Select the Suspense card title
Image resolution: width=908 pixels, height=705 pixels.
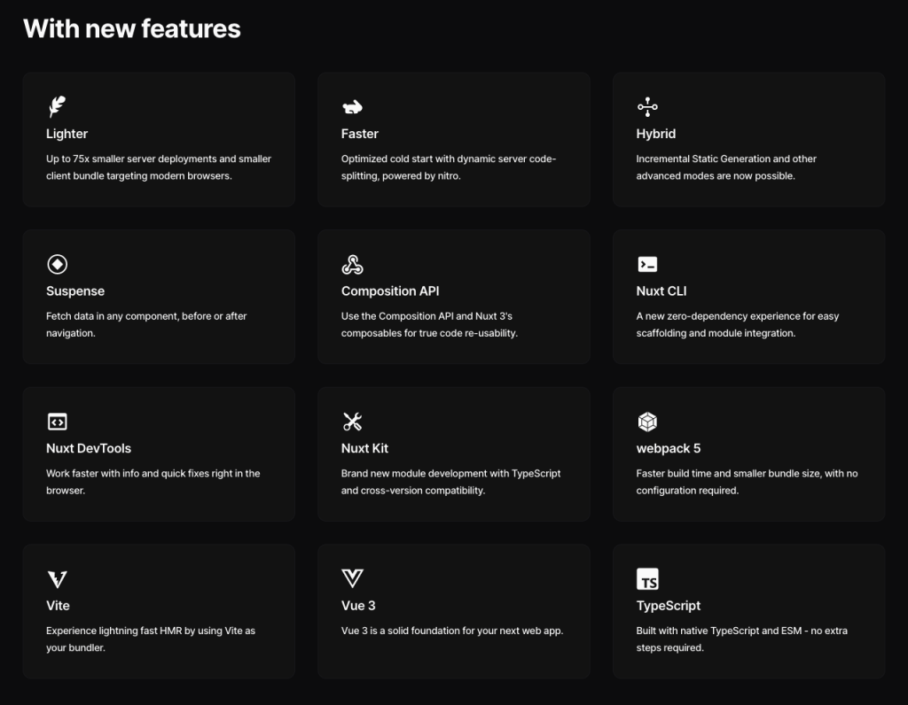point(75,291)
